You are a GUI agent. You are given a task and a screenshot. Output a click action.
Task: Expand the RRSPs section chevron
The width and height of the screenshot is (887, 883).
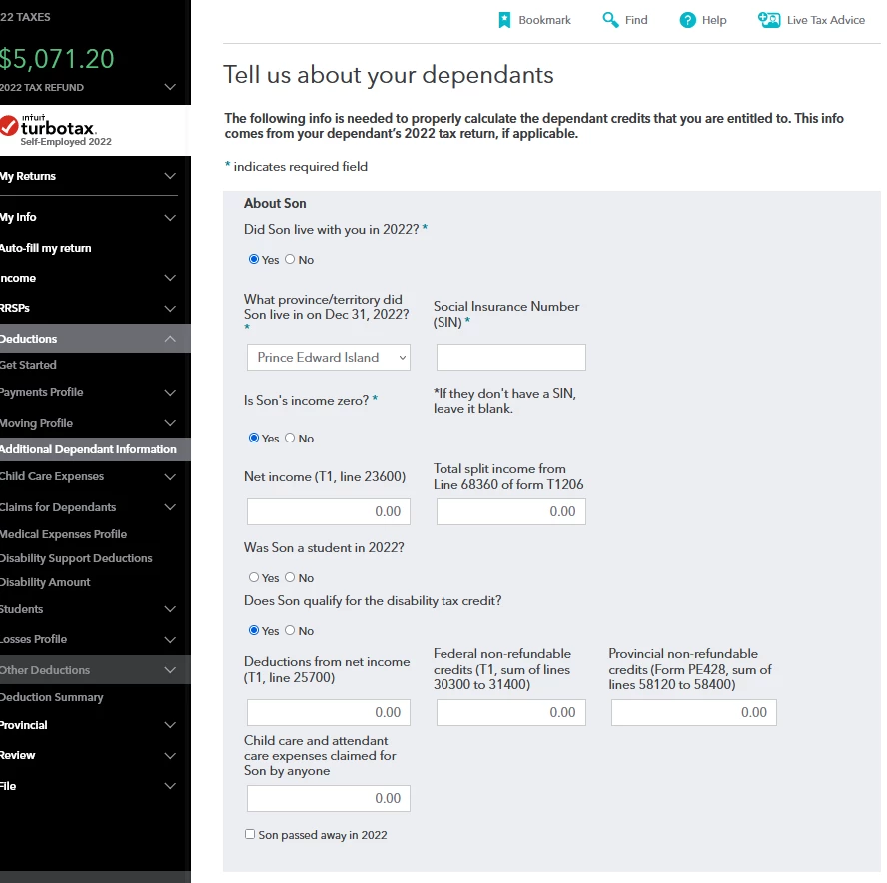tap(170, 309)
